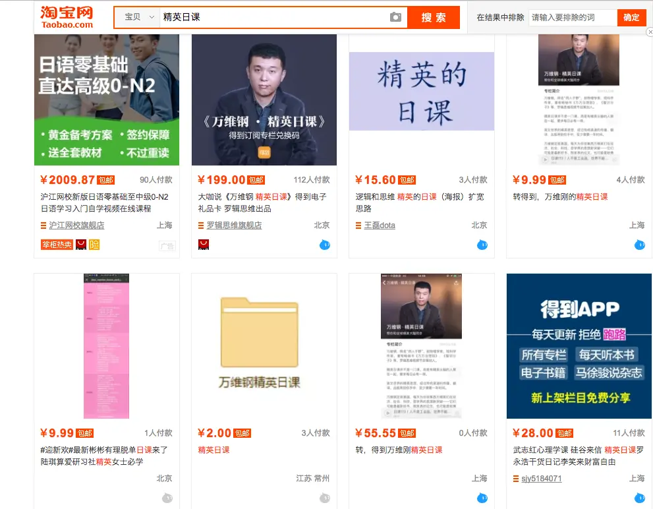Click the Tmall cat icon on 罗辑思维 card
This screenshot has height=509, width=653.
[x=204, y=245]
